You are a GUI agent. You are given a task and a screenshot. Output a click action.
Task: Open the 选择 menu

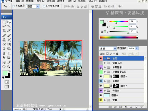tap(51, 1)
